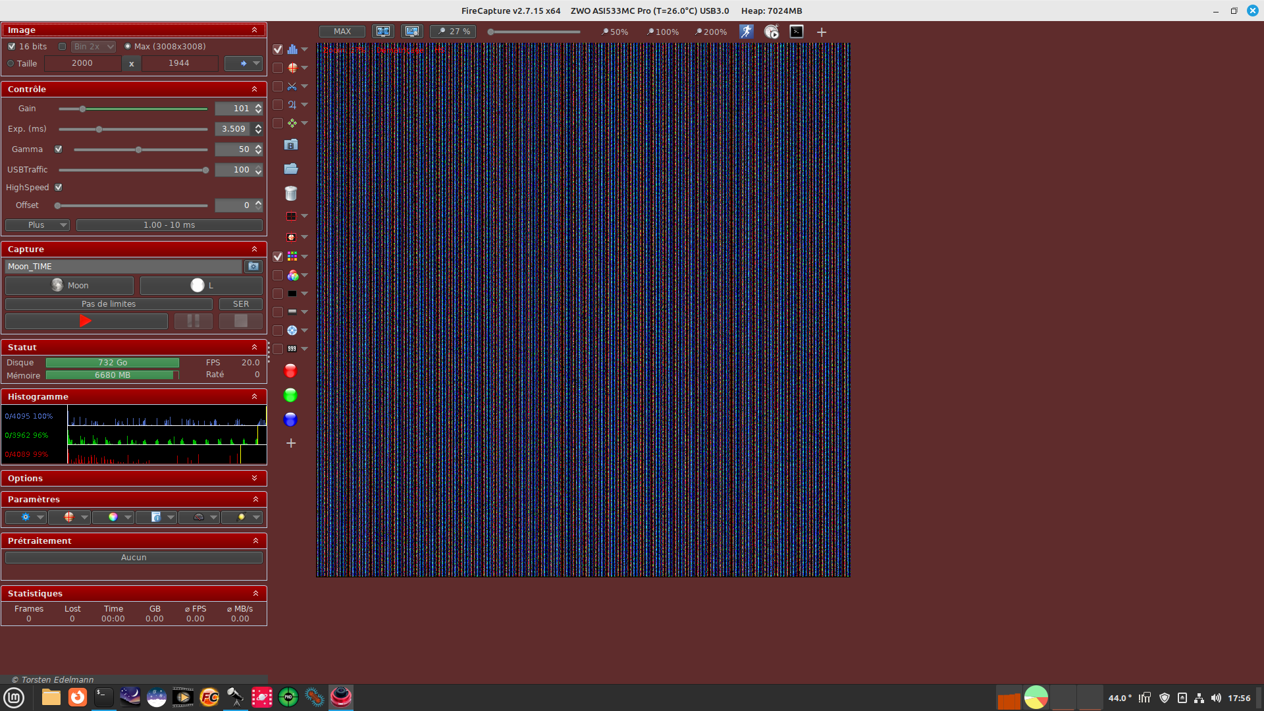Collapse the Histogramme panel
This screenshot has height=711, width=1264.
(254, 397)
